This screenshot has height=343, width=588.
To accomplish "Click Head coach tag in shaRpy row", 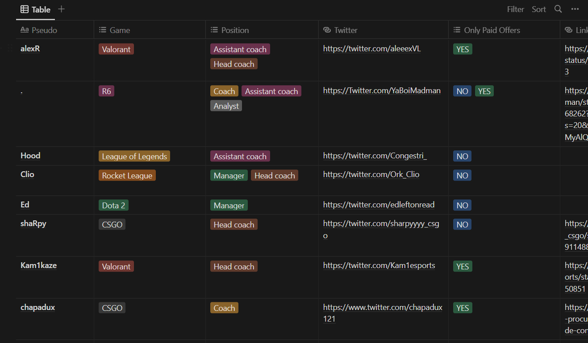I will 234,225.
